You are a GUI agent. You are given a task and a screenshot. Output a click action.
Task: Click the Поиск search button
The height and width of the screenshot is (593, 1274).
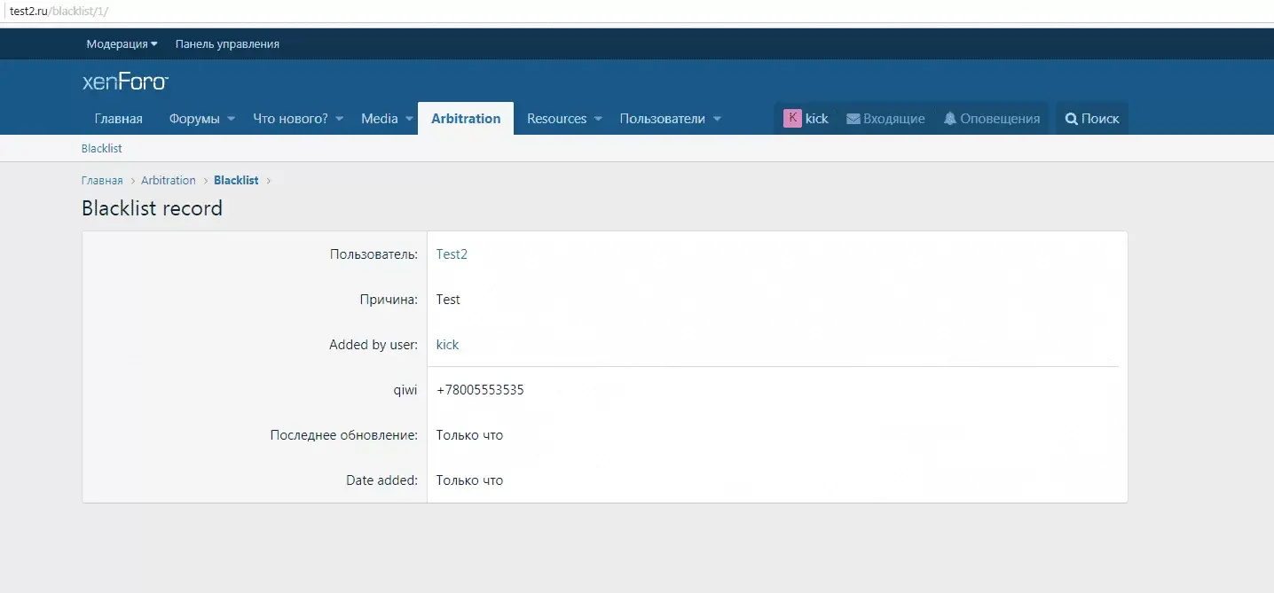tap(1092, 119)
